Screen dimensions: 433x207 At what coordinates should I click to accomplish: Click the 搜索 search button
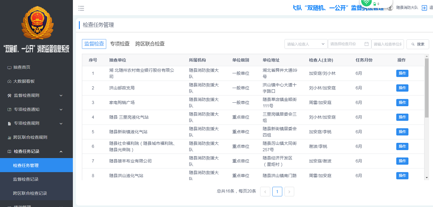click(418, 44)
